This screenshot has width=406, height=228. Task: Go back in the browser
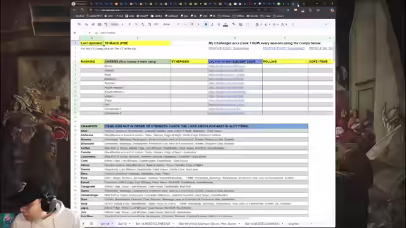(75, 10)
